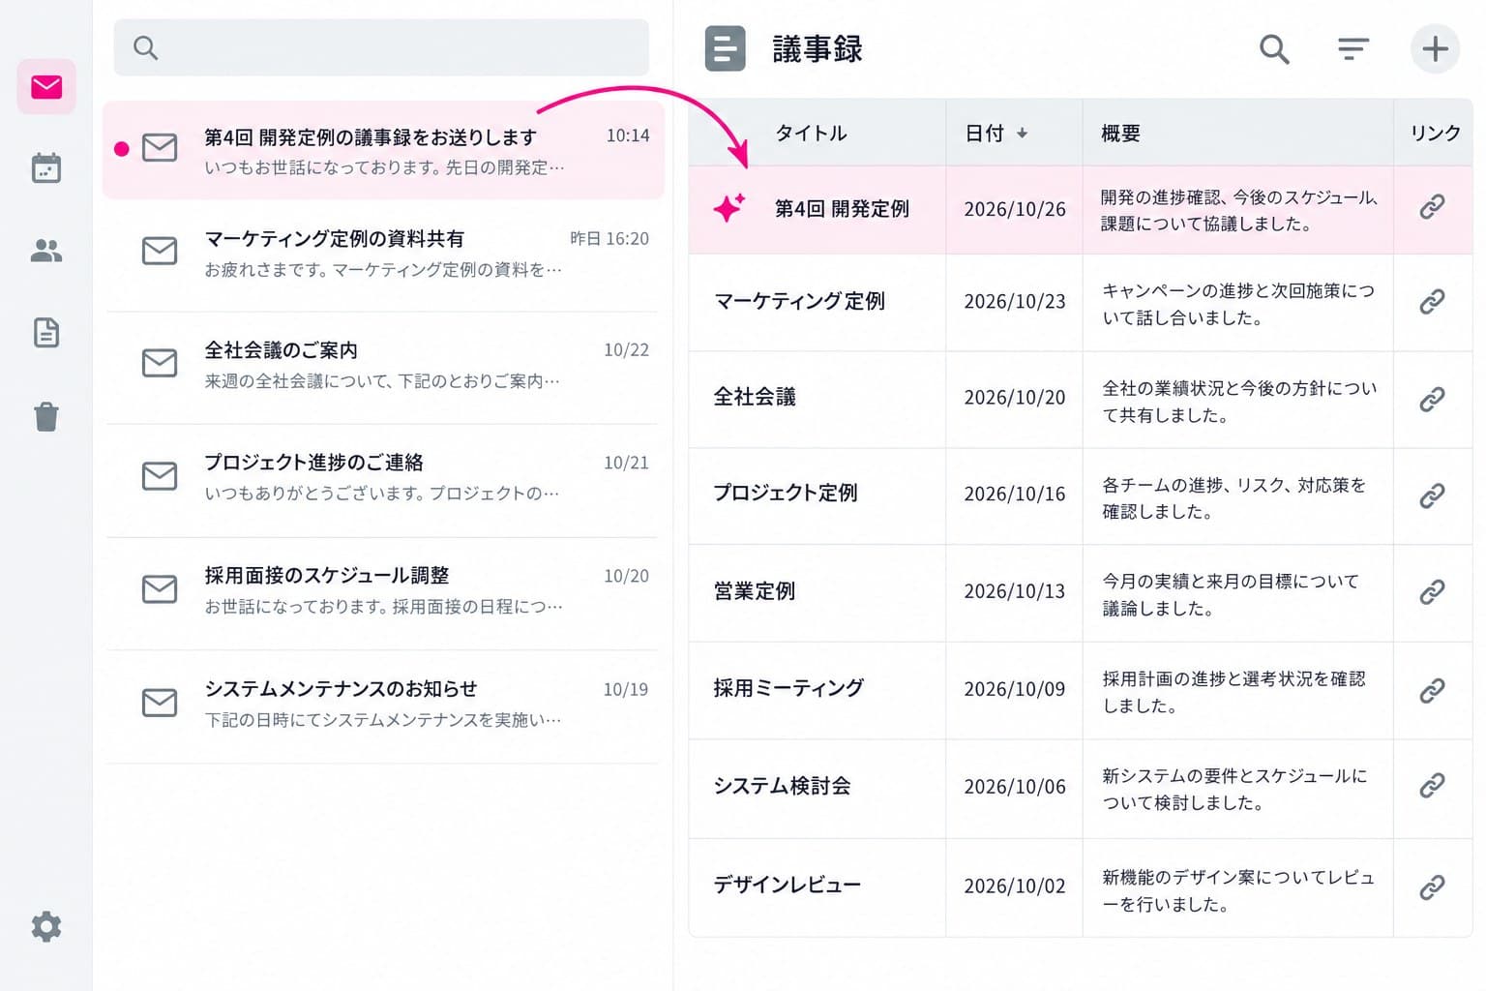This screenshot has width=1486, height=991.
Task: Open the calendar icon in sidebar
Action: pyautogui.click(x=46, y=168)
